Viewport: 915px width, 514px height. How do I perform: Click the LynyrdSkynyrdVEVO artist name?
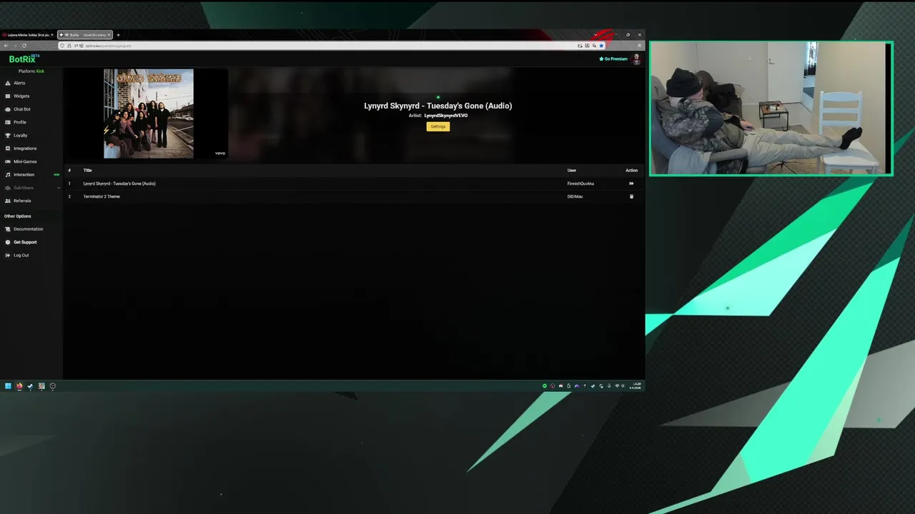(446, 116)
